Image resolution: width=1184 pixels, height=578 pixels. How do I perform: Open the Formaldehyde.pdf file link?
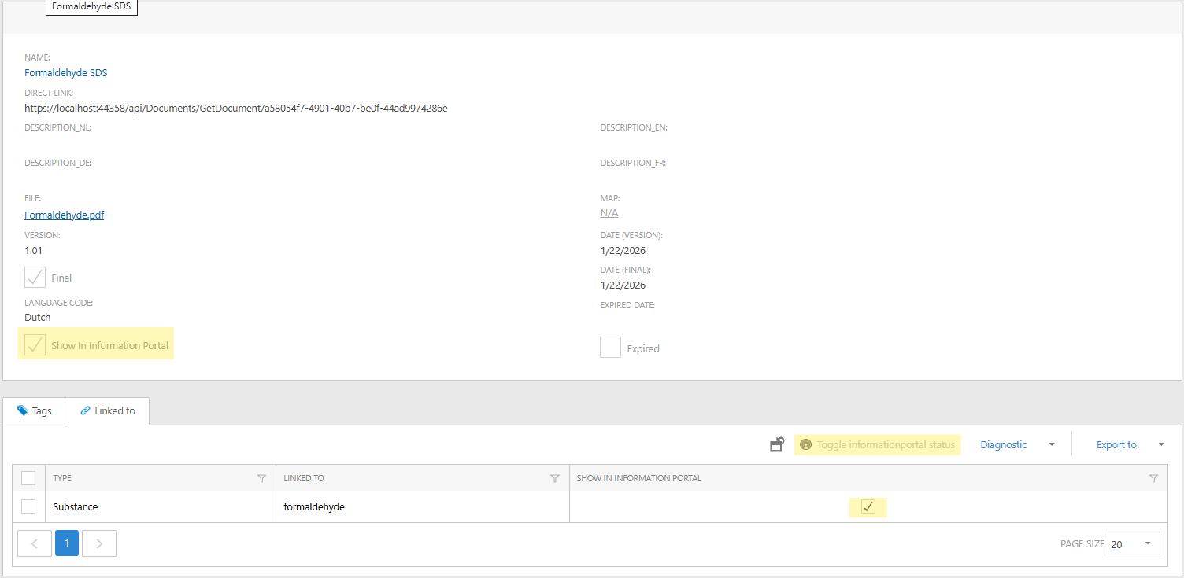[64, 215]
